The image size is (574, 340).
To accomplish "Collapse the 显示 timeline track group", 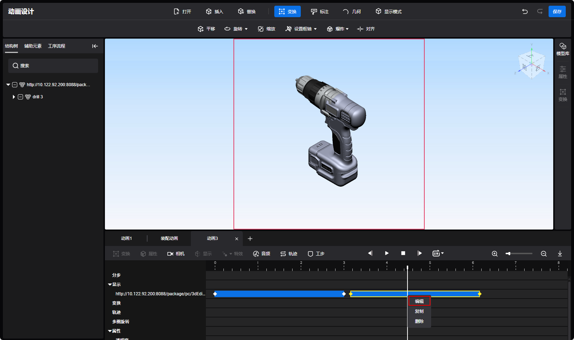I will pyautogui.click(x=110, y=285).
